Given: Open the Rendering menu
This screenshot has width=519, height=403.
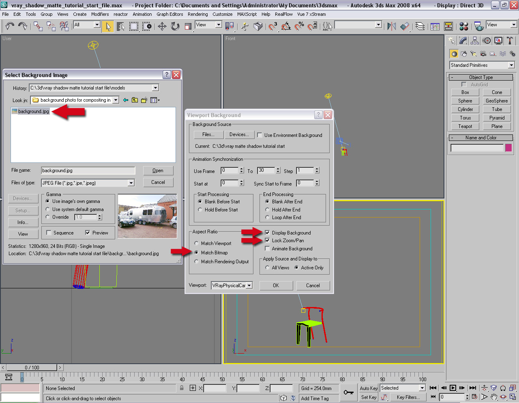Looking at the screenshot, I should point(198,14).
